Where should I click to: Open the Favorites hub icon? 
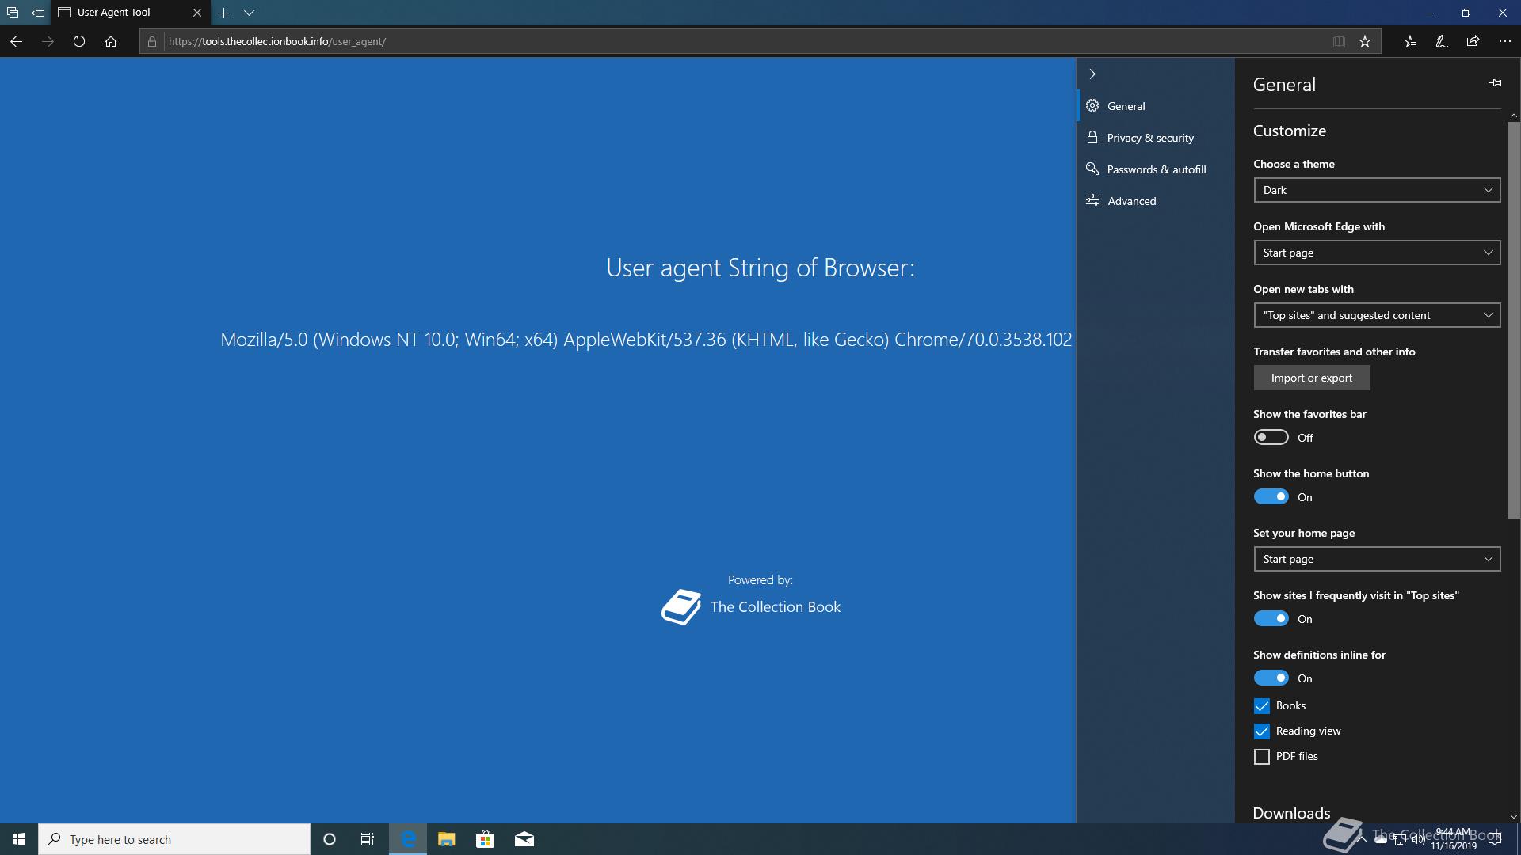[1410, 42]
